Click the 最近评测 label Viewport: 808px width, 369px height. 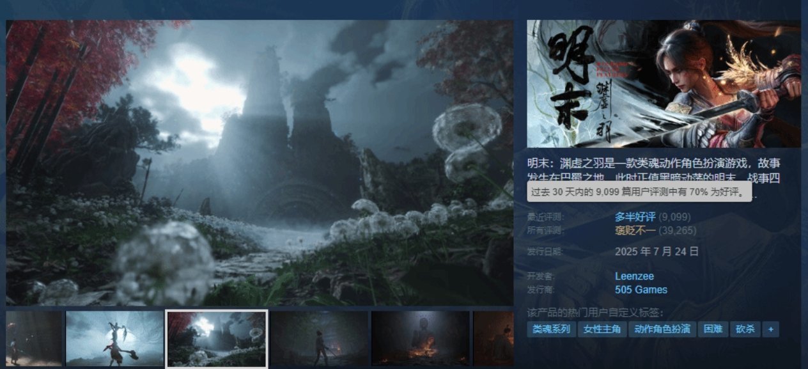click(546, 217)
